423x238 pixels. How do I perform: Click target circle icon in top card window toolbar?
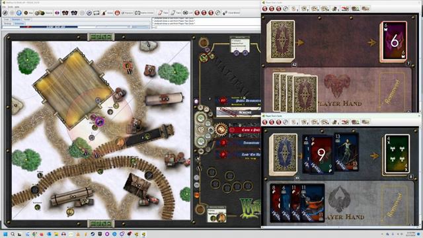(x=286, y=9)
